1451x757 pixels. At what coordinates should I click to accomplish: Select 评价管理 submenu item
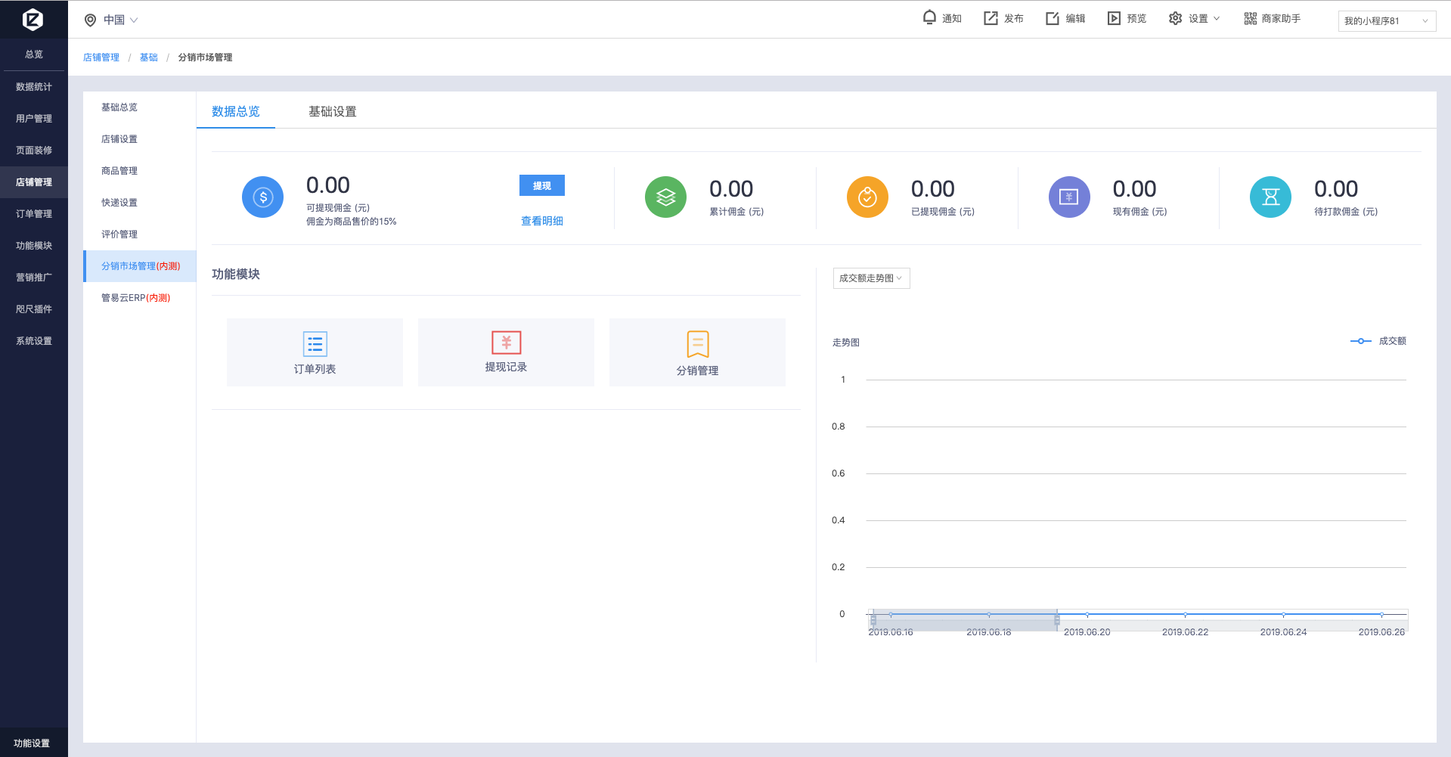[140, 234]
